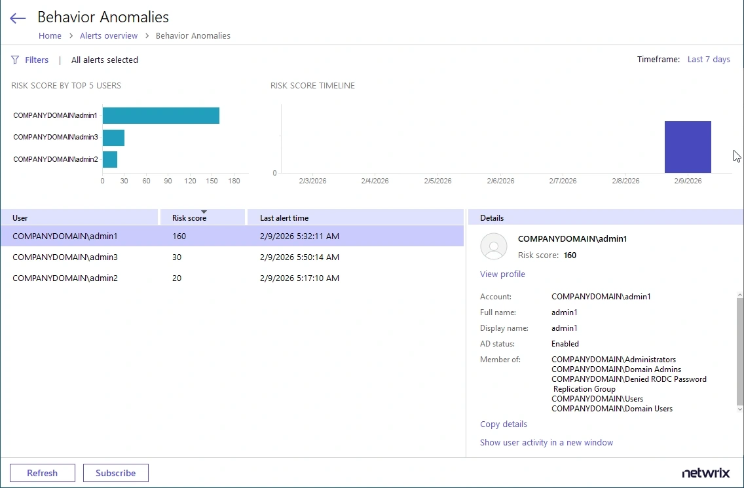Click the Details panel vertical scrollbar
Viewport: 744px width, 488px height.
tap(740, 354)
